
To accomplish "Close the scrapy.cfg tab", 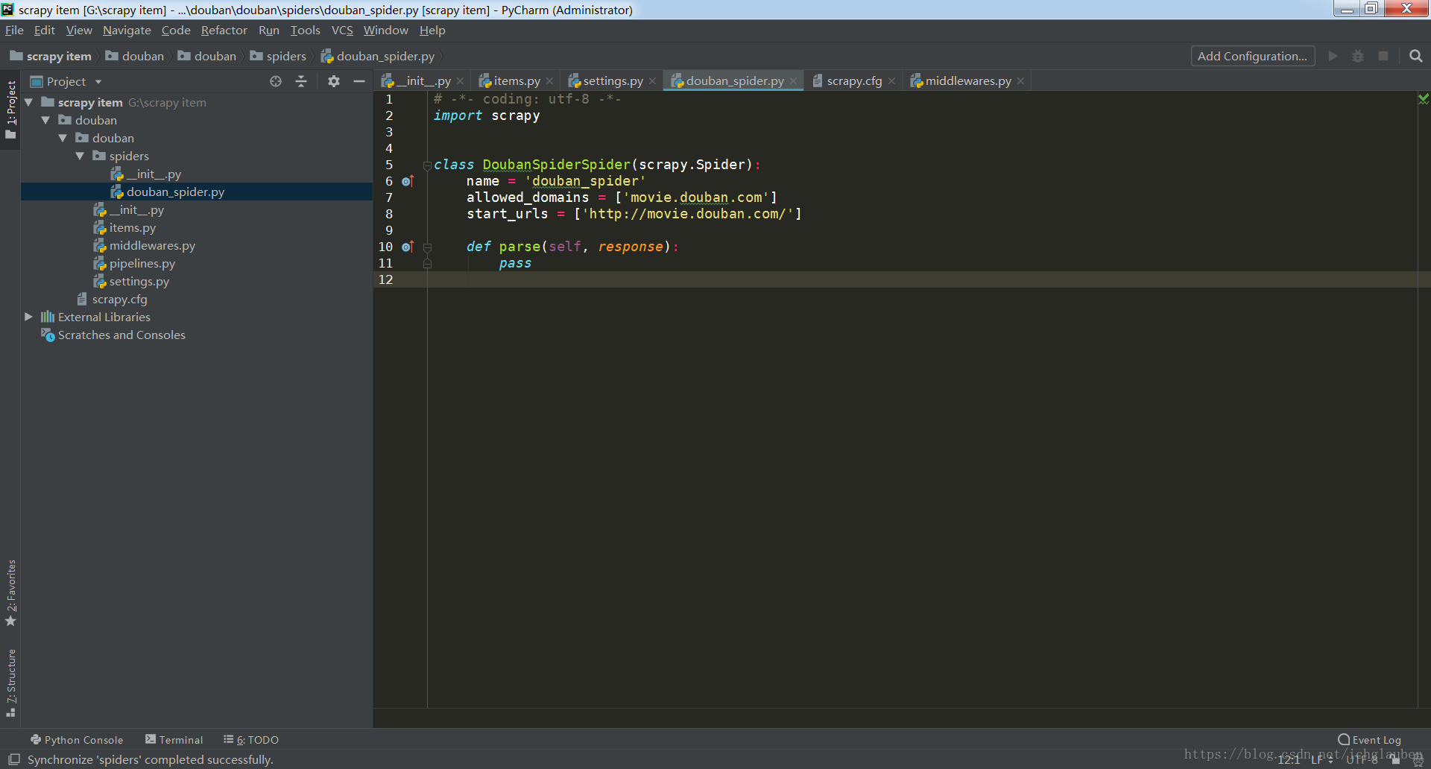I will 892,81.
